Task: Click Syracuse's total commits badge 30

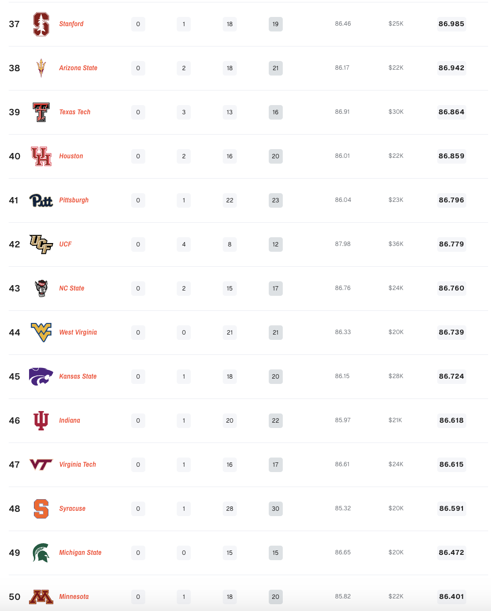Action: [x=276, y=509]
